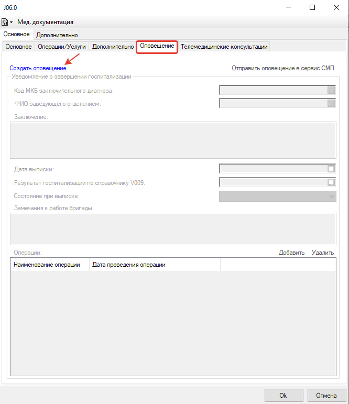349x404 pixels.
Task: Click the Создать оповещение link
Action: [38, 68]
